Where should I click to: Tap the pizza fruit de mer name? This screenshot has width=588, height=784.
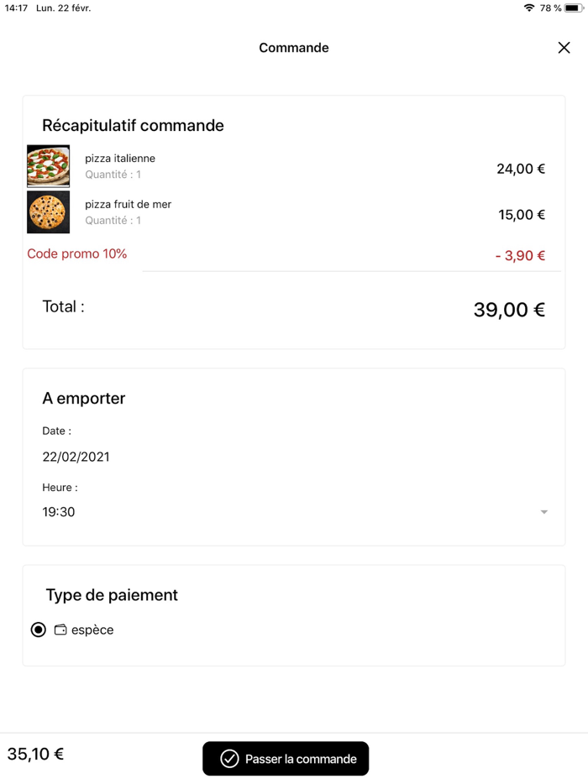128,204
